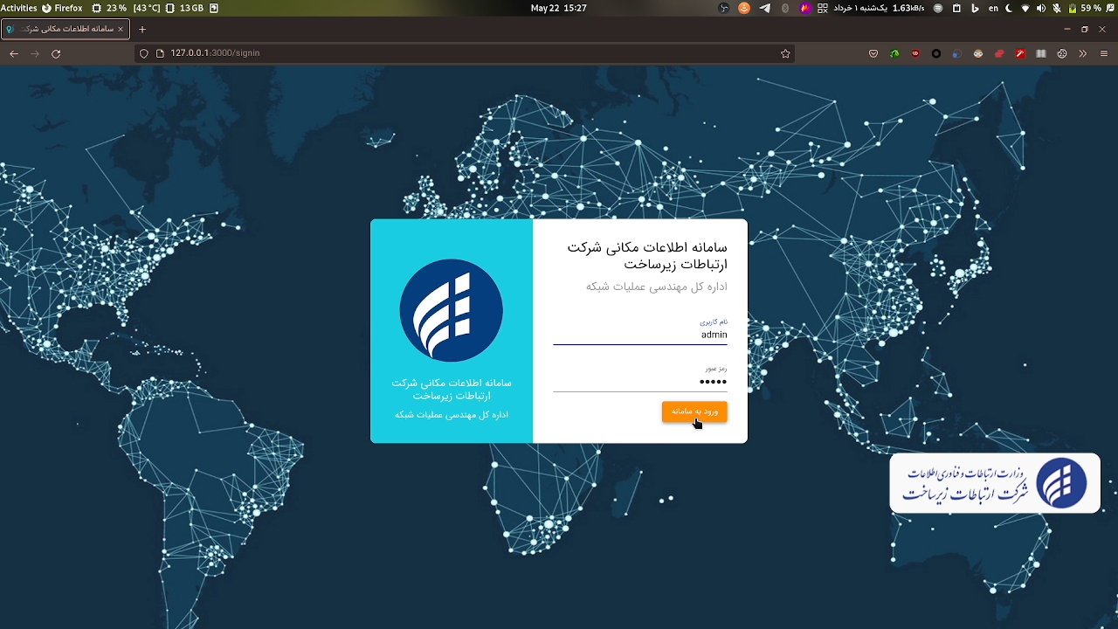Click the username field containing admin
Image resolution: width=1118 pixels, height=629 pixels.
[x=640, y=335]
